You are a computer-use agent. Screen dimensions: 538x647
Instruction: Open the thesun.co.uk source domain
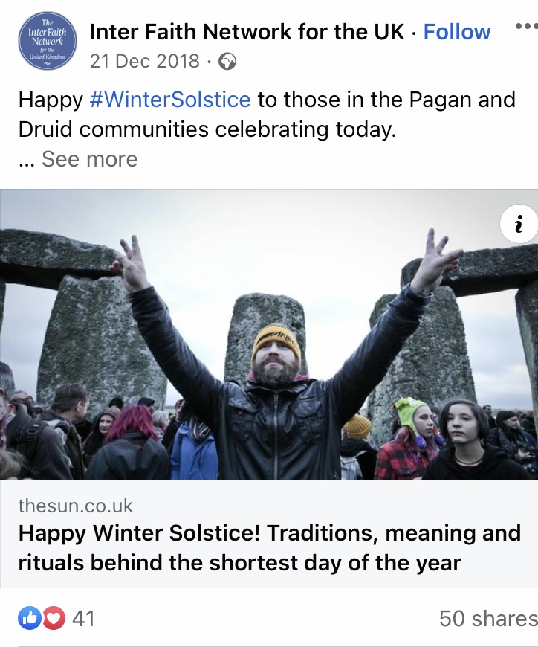(76, 506)
